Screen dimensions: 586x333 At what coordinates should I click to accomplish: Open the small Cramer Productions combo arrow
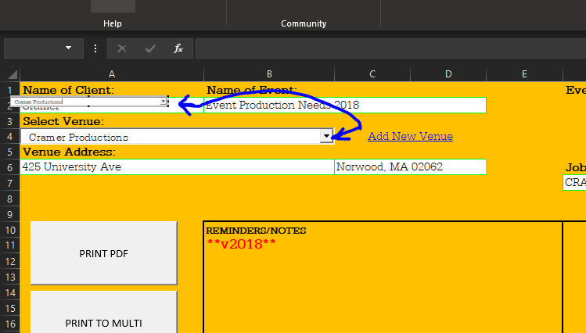pyautogui.click(x=164, y=102)
